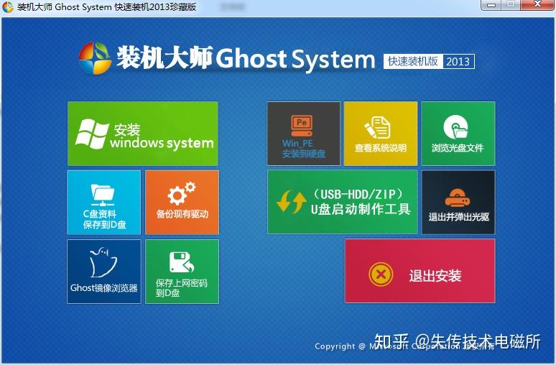Launch Ghost镜像浏览器 label
The height and width of the screenshot is (365, 556).
(x=104, y=287)
